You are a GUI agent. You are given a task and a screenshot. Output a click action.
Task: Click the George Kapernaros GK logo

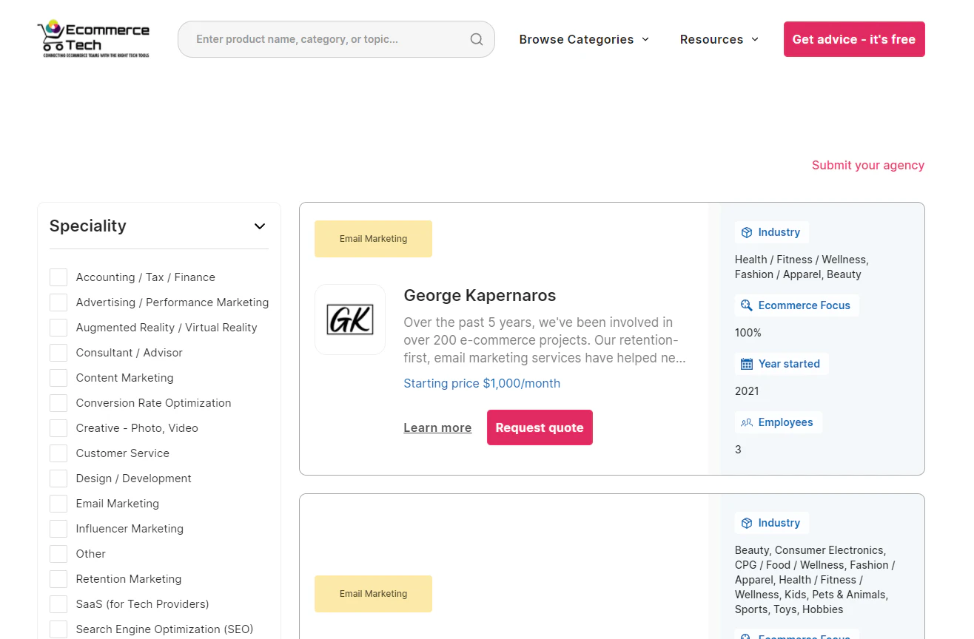(x=350, y=319)
